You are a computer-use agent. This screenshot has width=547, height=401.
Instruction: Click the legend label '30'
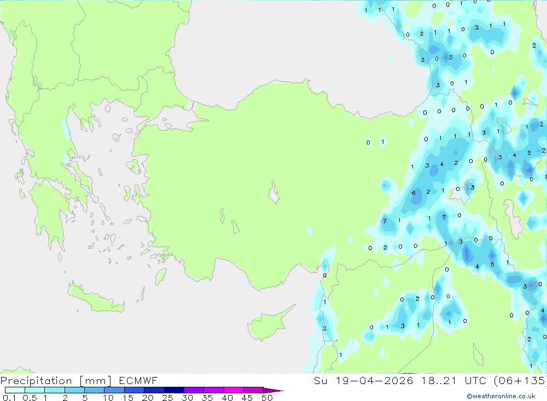coord(188,398)
